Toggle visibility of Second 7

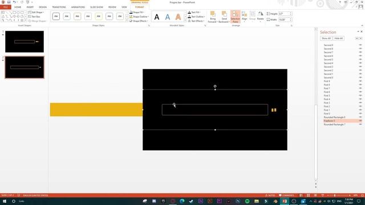pos(360,52)
